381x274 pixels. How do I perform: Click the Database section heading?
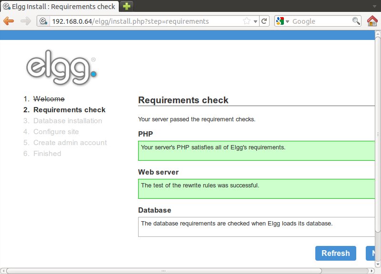pyautogui.click(x=154, y=210)
